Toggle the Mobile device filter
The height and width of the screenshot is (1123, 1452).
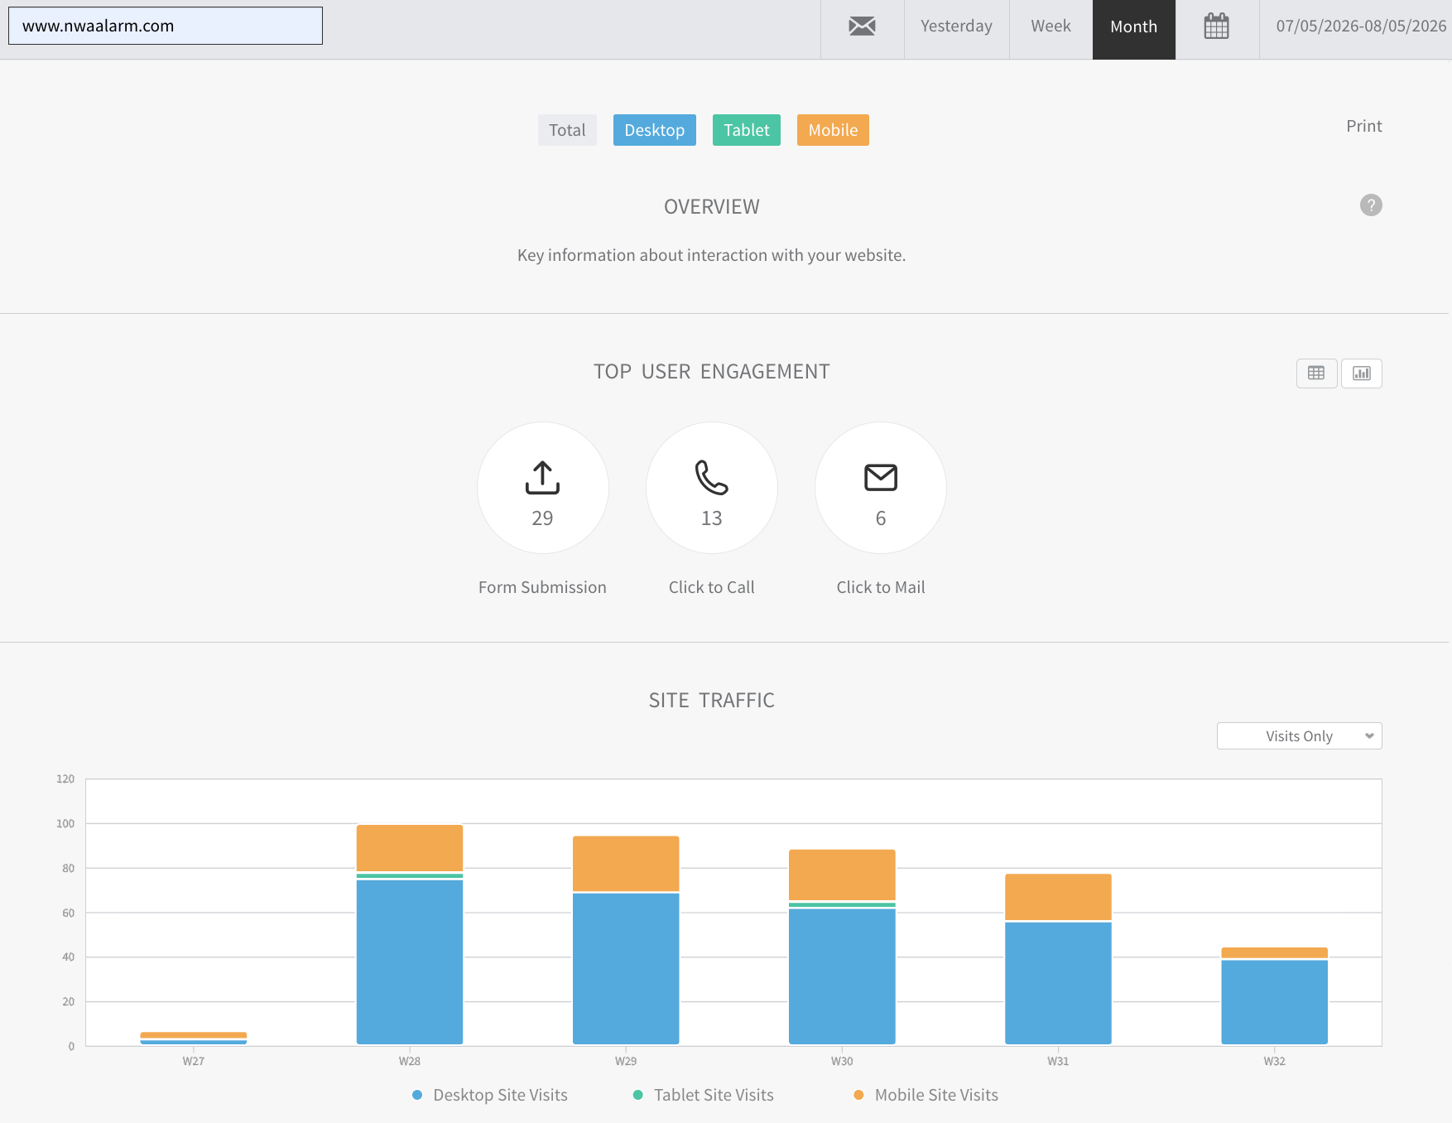click(833, 130)
